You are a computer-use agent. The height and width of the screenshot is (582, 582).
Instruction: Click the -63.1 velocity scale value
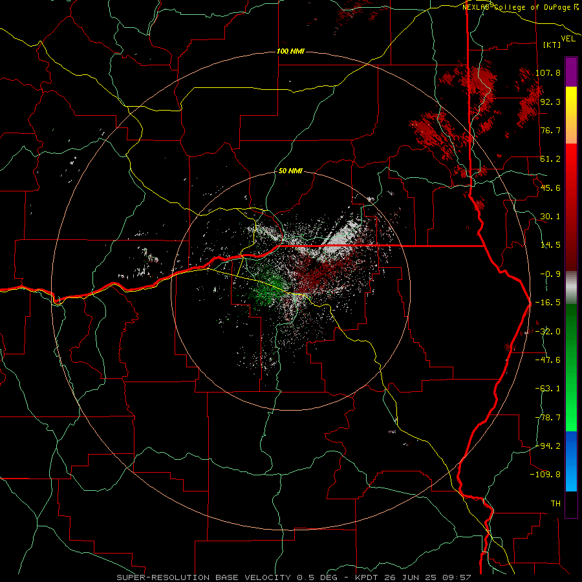click(548, 389)
